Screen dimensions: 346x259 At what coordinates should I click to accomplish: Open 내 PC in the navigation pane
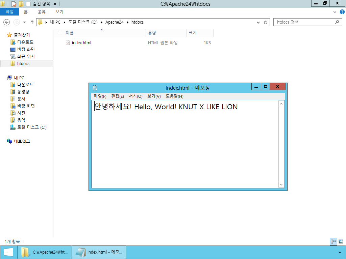coord(19,78)
